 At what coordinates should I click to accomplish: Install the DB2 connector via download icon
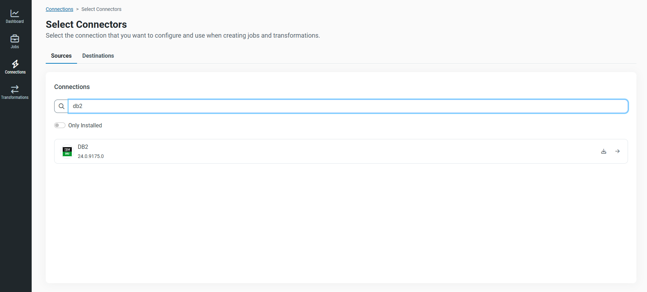604,151
